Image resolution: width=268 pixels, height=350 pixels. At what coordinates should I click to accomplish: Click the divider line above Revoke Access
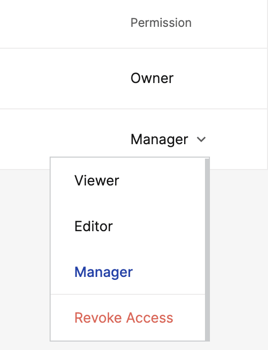[128, 294]
